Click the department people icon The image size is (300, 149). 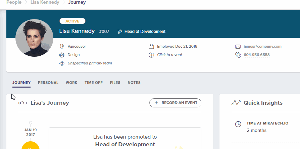62,55
